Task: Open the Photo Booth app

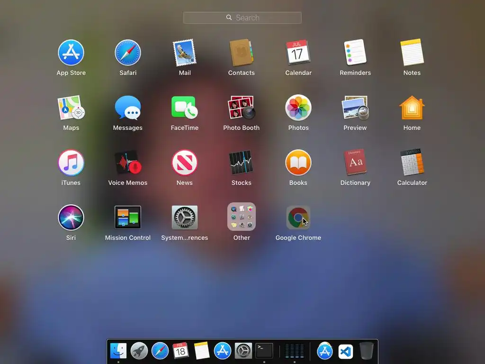Action: (x=241, y=108)
